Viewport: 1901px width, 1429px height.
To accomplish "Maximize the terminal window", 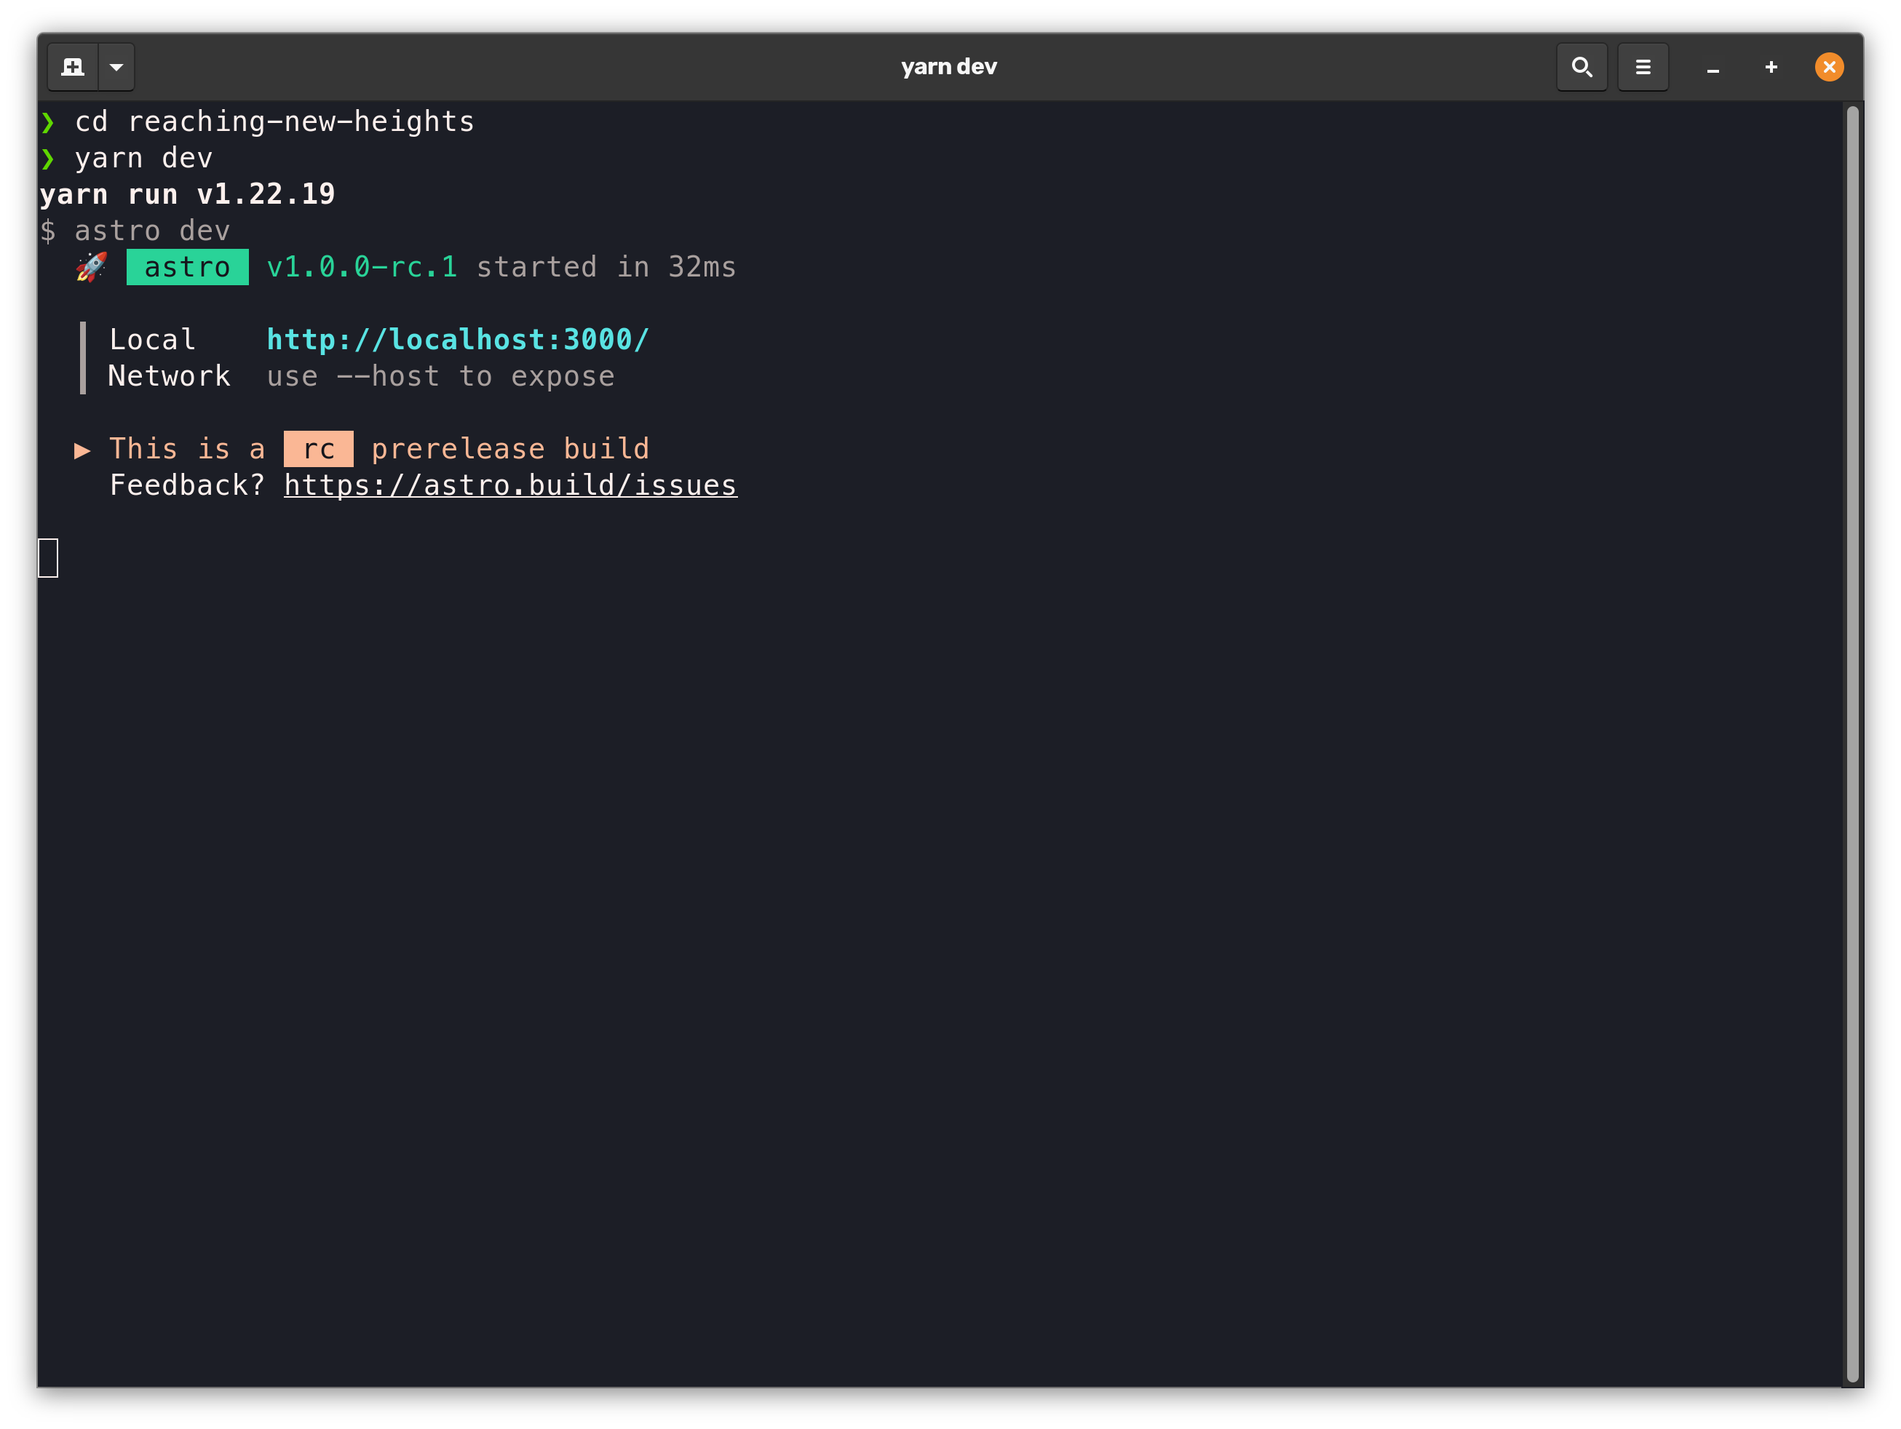I will 1771,67.
